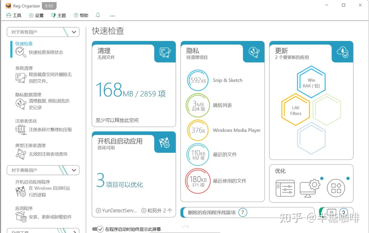Open the 帮助 menu
Image resolution: width=369 pixels, height=233 pixels.
pyautogui.click(x=81, y=15)
